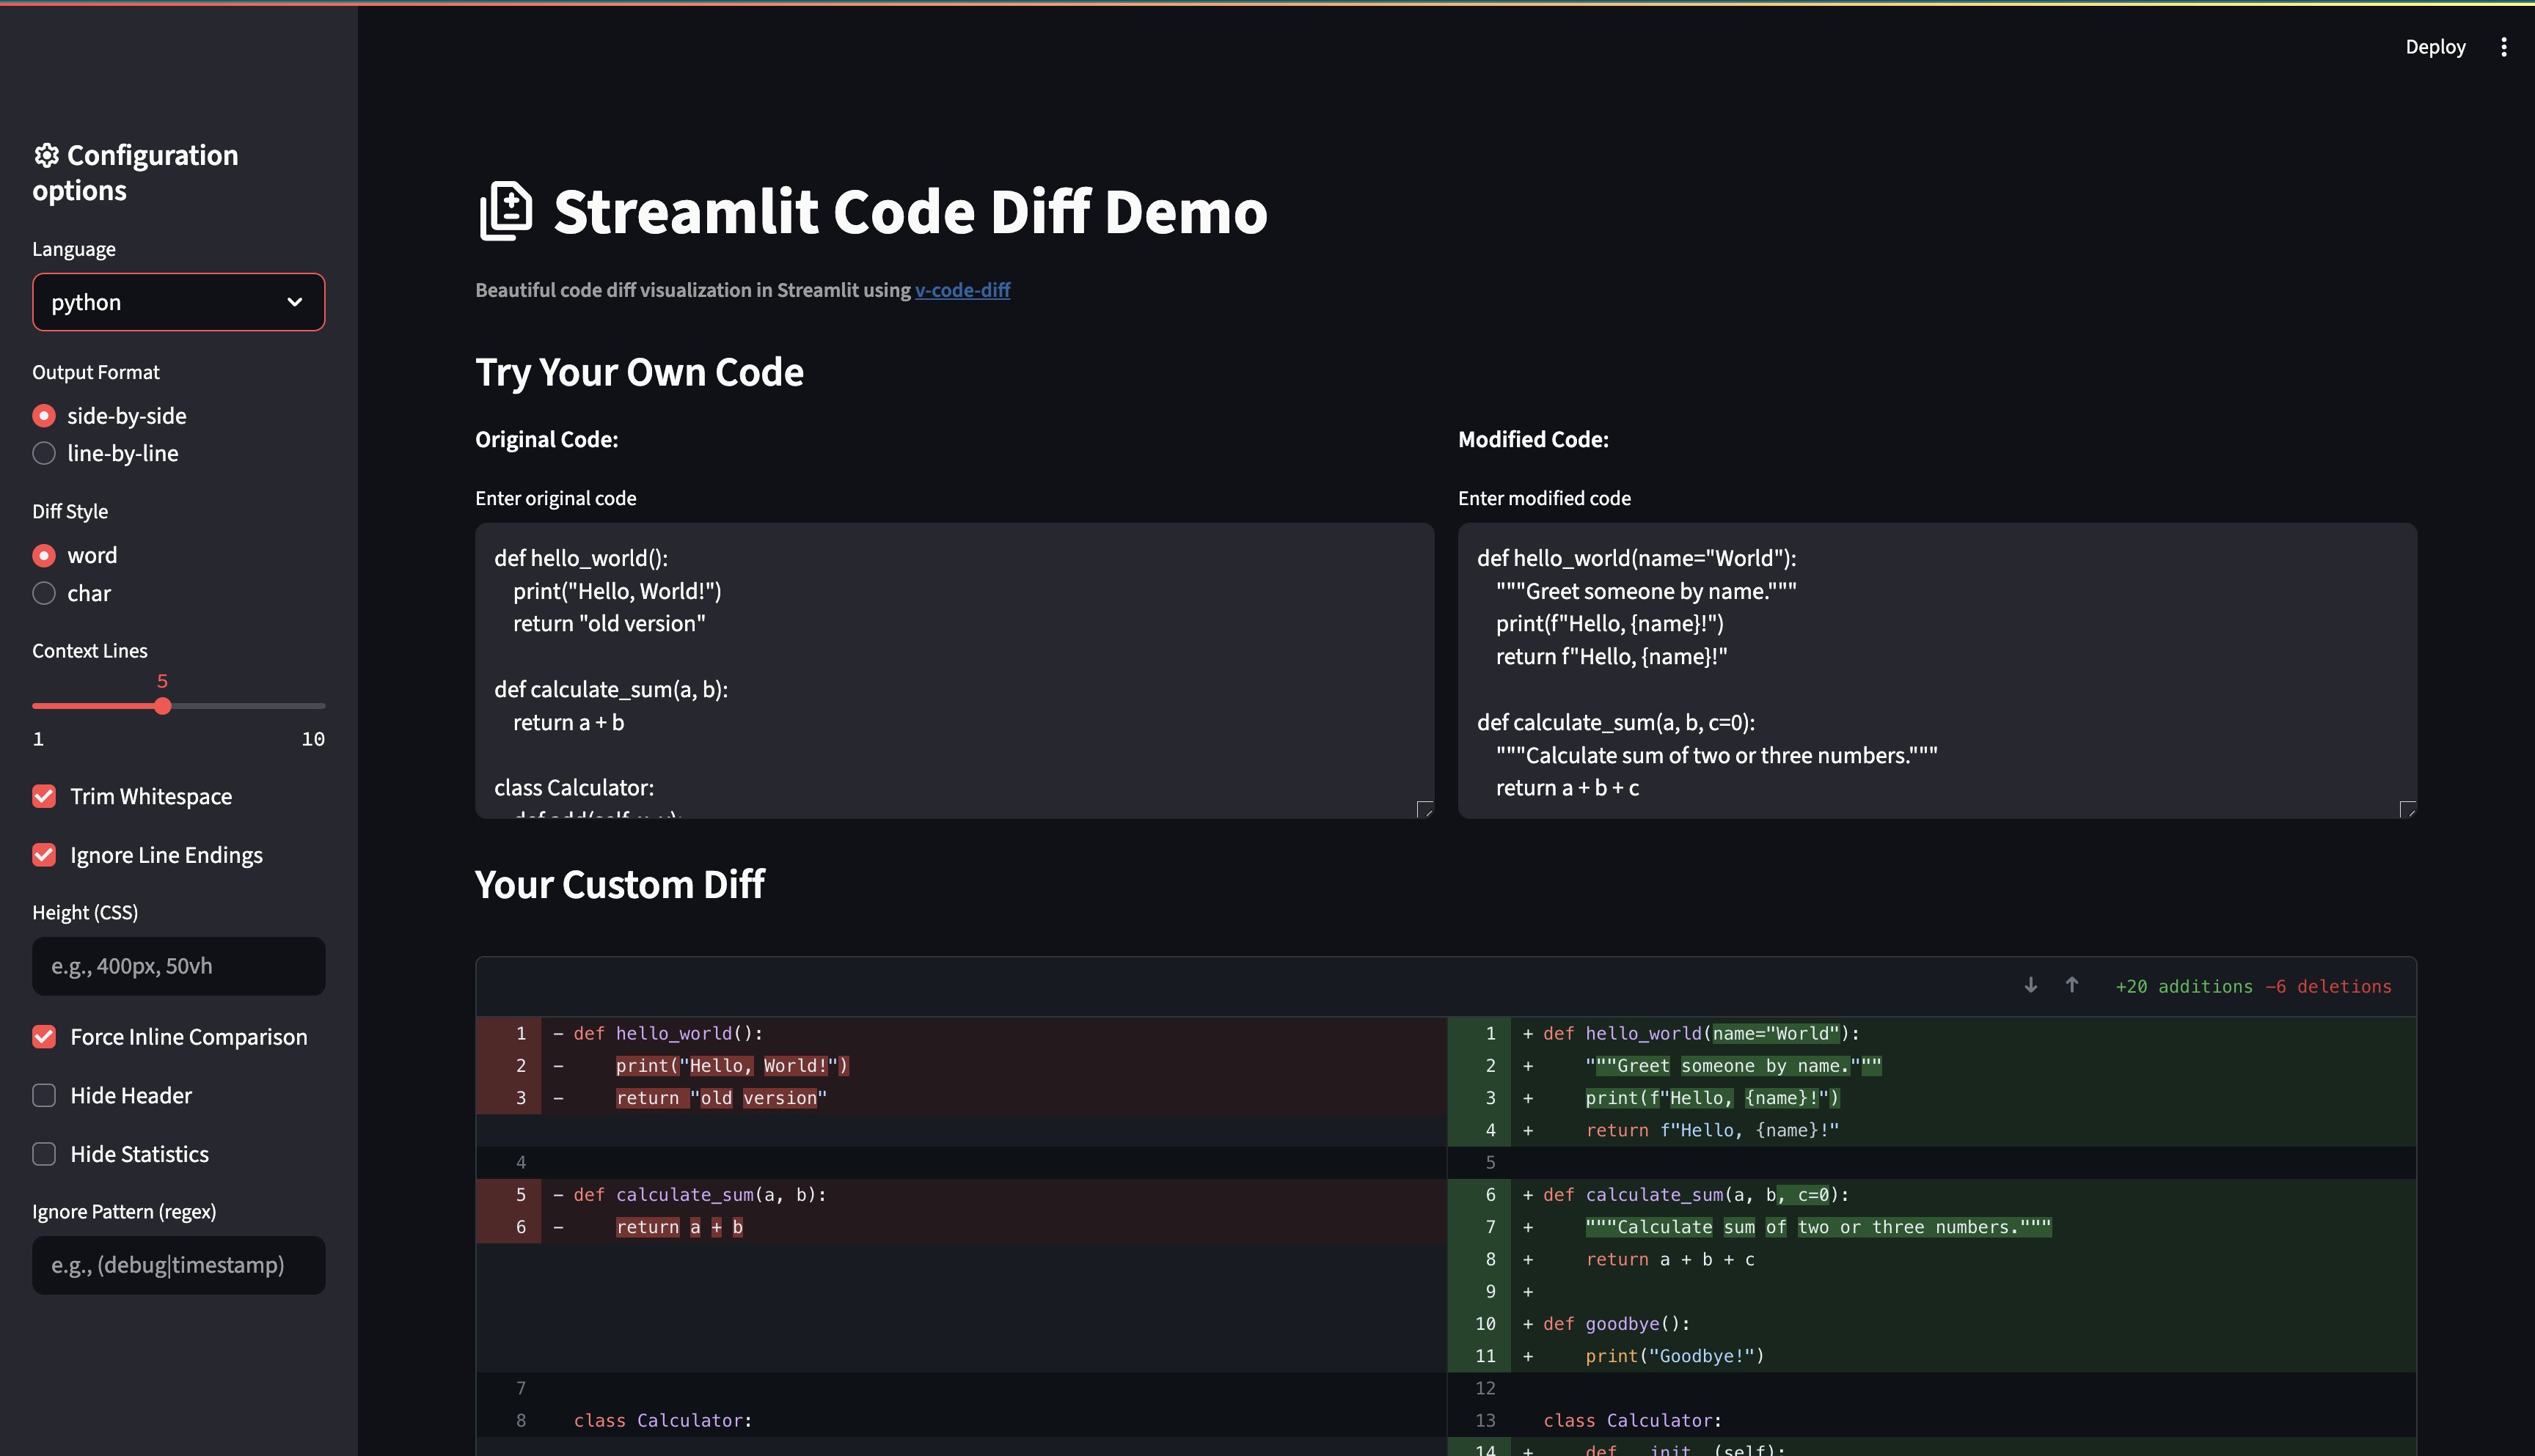
Task: Click the Deploy button
Action: (x=2435, y=47)
